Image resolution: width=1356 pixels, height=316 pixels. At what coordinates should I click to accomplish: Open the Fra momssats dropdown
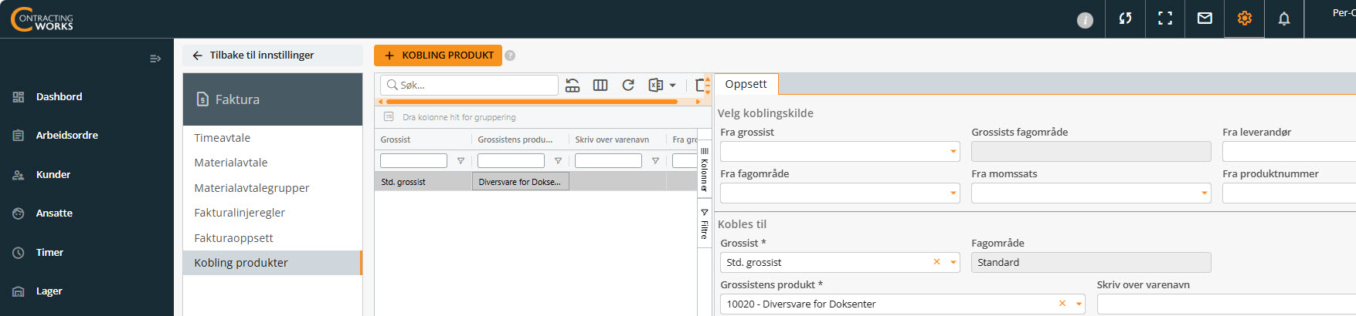(x=1205, y=193)
